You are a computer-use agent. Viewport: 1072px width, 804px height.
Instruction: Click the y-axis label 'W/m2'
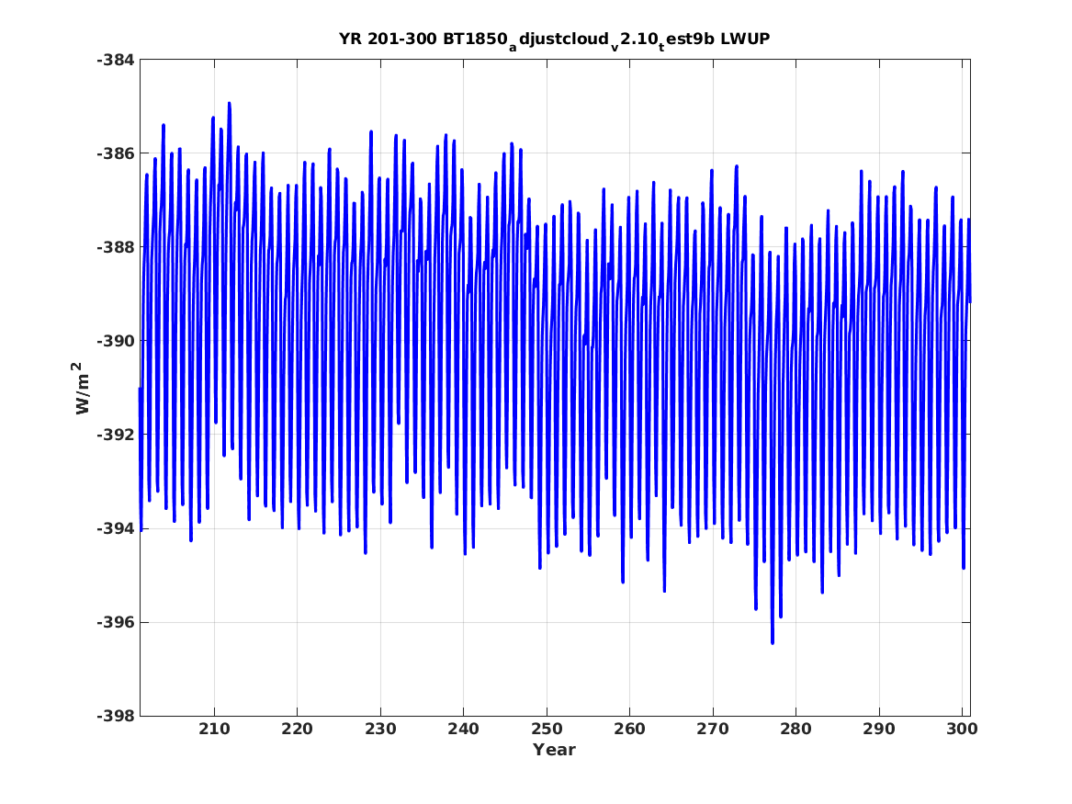click(x=82, y=388)
